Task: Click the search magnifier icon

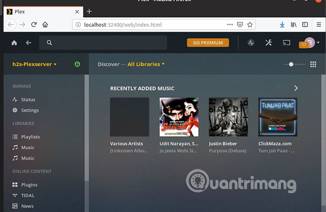Action: pos(49,43)
